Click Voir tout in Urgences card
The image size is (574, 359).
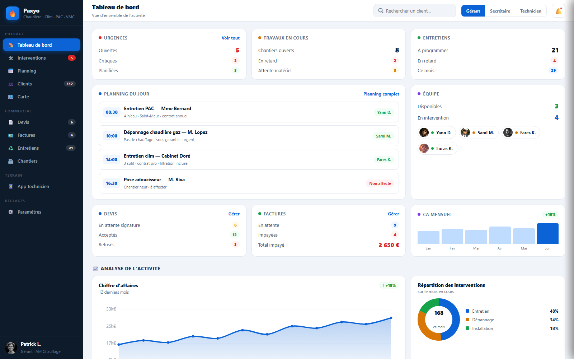click(x=230, y=38)
